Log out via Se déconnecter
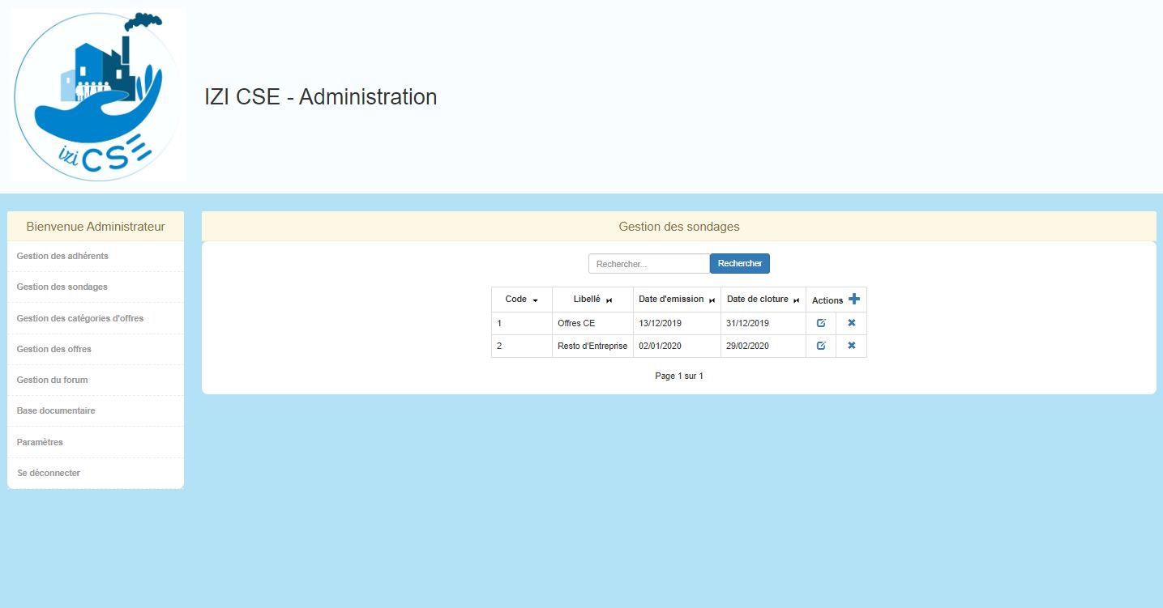1163x608 pixels. pyautogui.click(x=49, y=473)
